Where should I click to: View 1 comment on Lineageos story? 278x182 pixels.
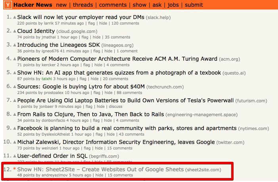(127, 51)
